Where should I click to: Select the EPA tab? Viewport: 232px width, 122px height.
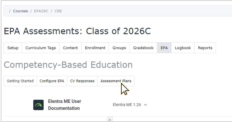(x=164, y=48)
